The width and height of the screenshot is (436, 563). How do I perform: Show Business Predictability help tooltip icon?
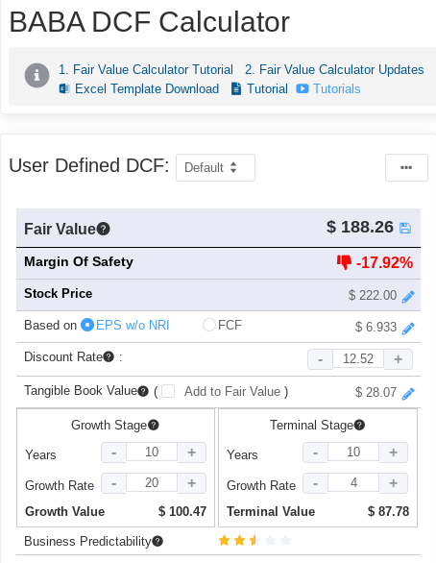(x=157, y=541)
